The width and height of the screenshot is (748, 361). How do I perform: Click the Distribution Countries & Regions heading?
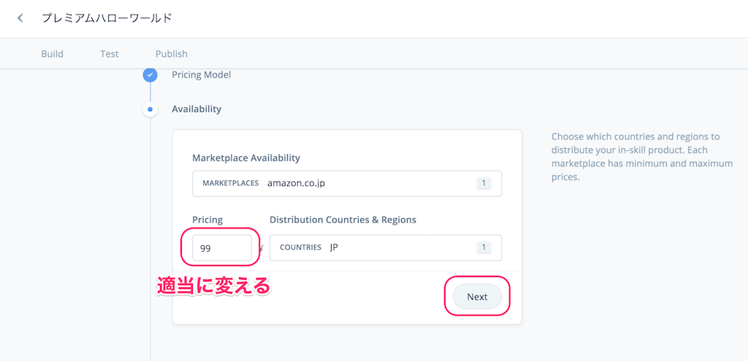[x=343, y=220]
